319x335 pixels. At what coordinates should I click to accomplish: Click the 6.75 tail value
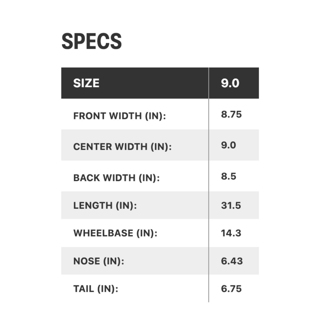coord(231,289)
